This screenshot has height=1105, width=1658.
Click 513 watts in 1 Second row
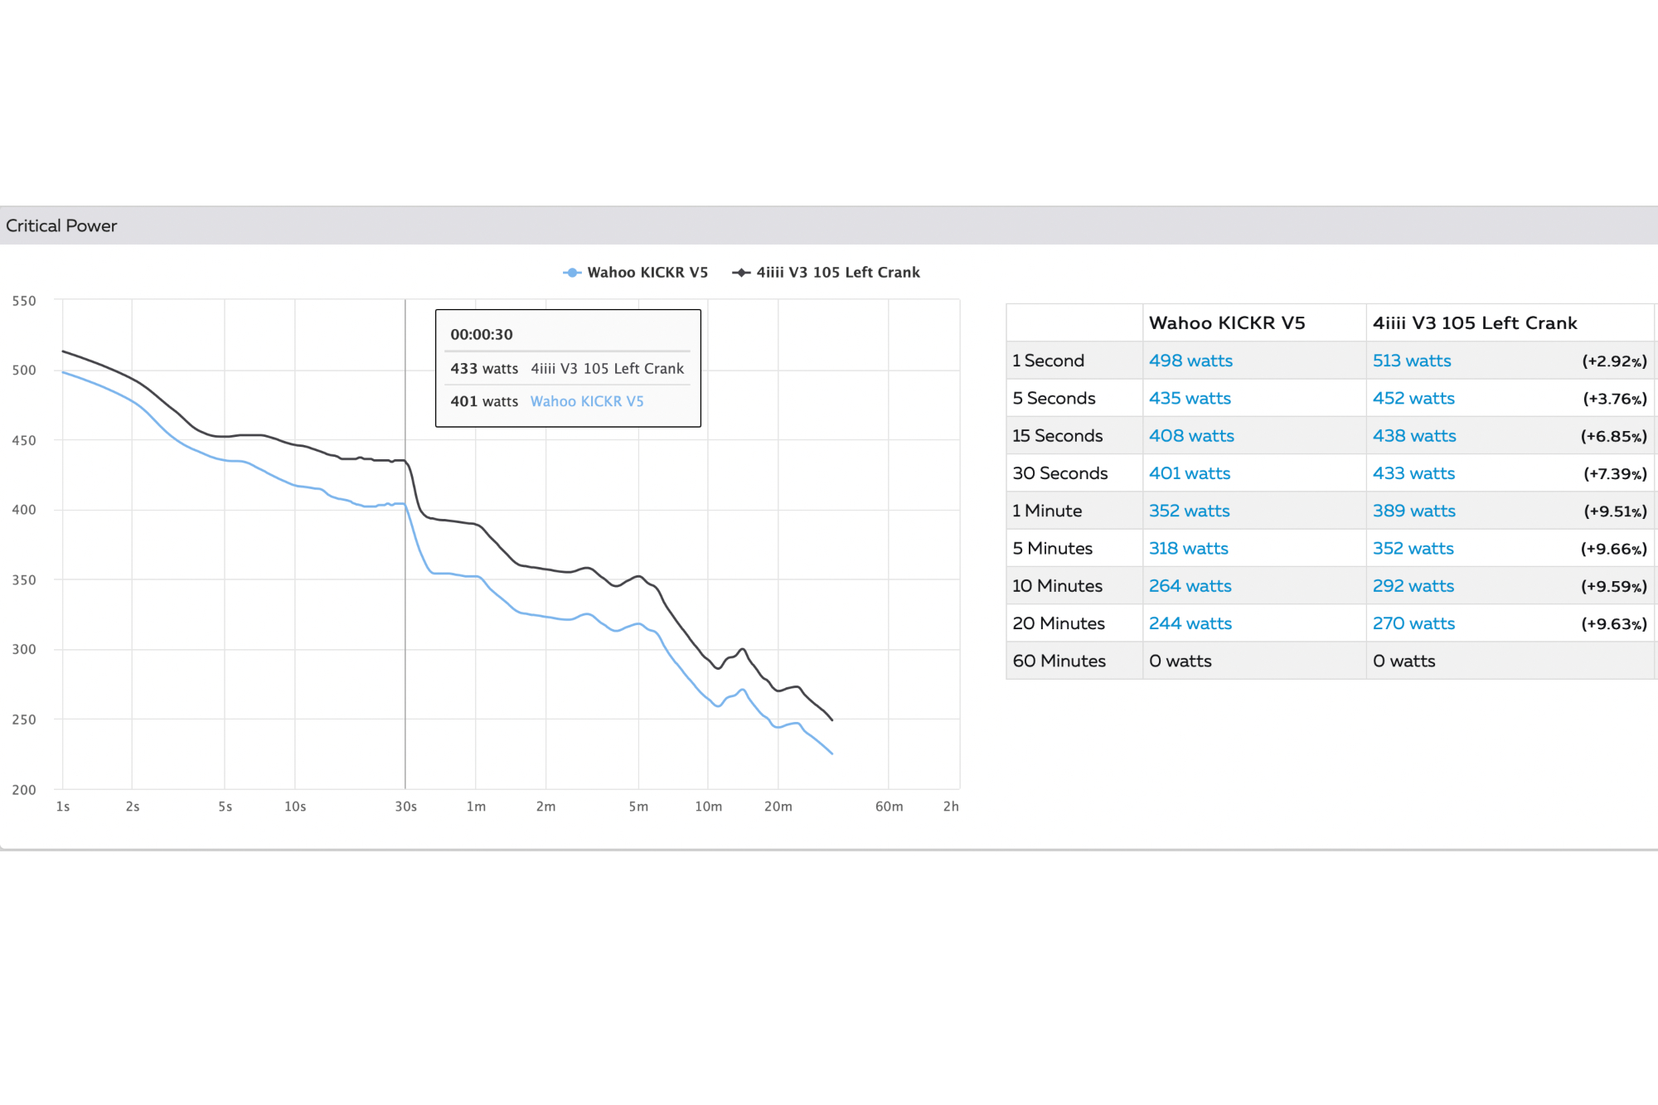(x=1412, y=361)
